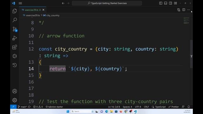Click the TypeScript Getting Started Exercises search box
203x114 pixels.
(107, 3)
